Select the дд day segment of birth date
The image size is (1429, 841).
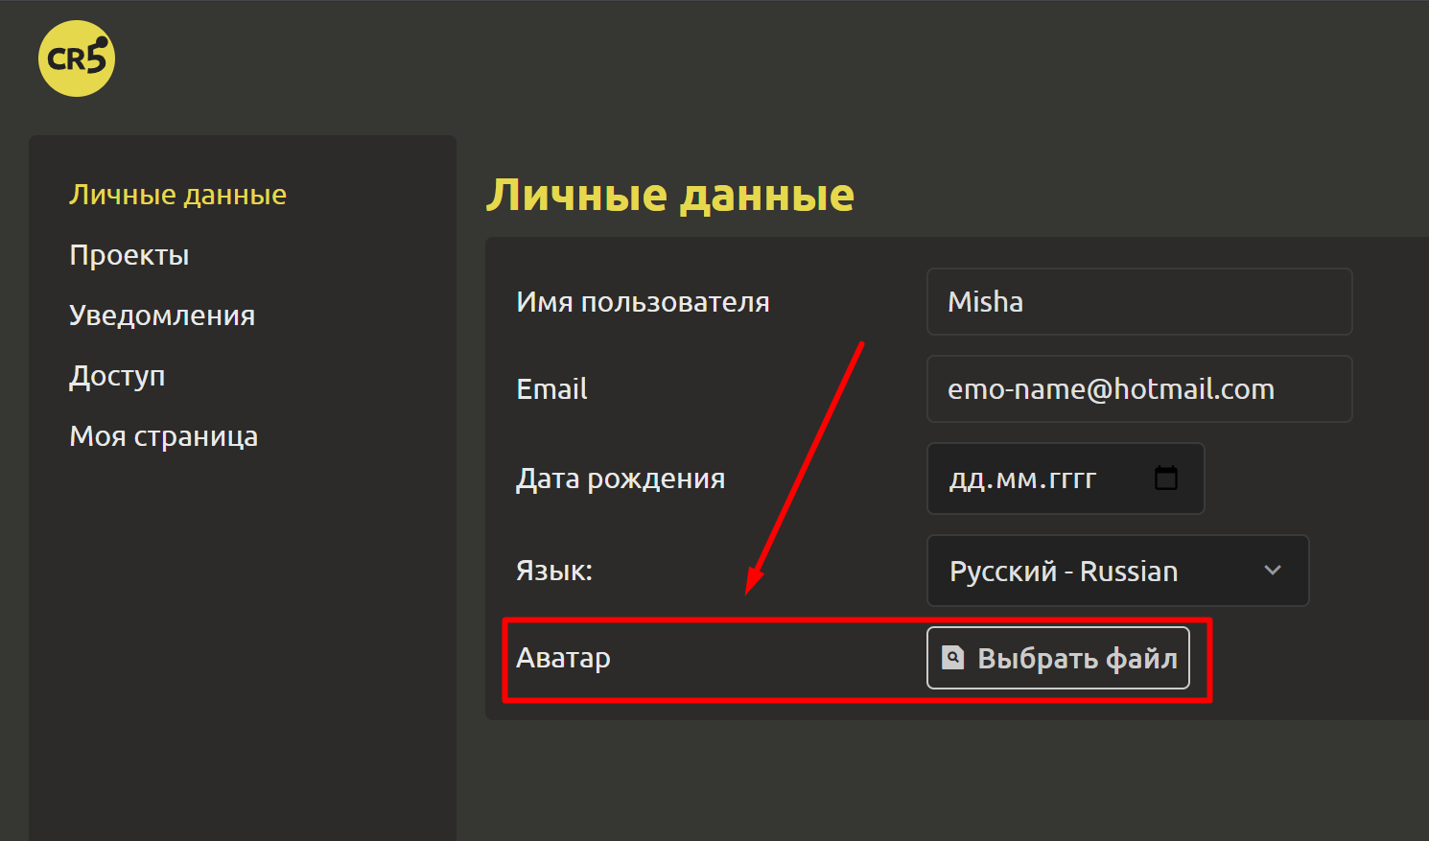[x=964, y=479]
